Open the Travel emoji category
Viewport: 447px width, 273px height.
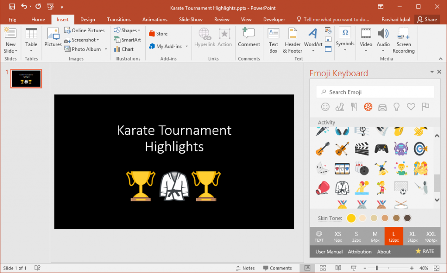382,107
